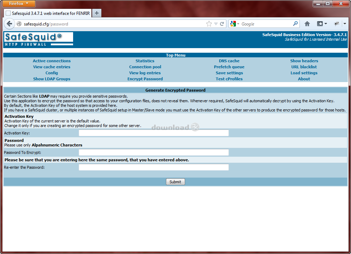
Task: Click the Password To Encrypt field
Action: (x=154, y=152)
